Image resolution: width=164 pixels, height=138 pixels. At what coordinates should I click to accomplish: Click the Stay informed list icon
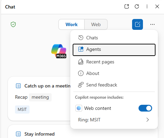pos(18,134)
